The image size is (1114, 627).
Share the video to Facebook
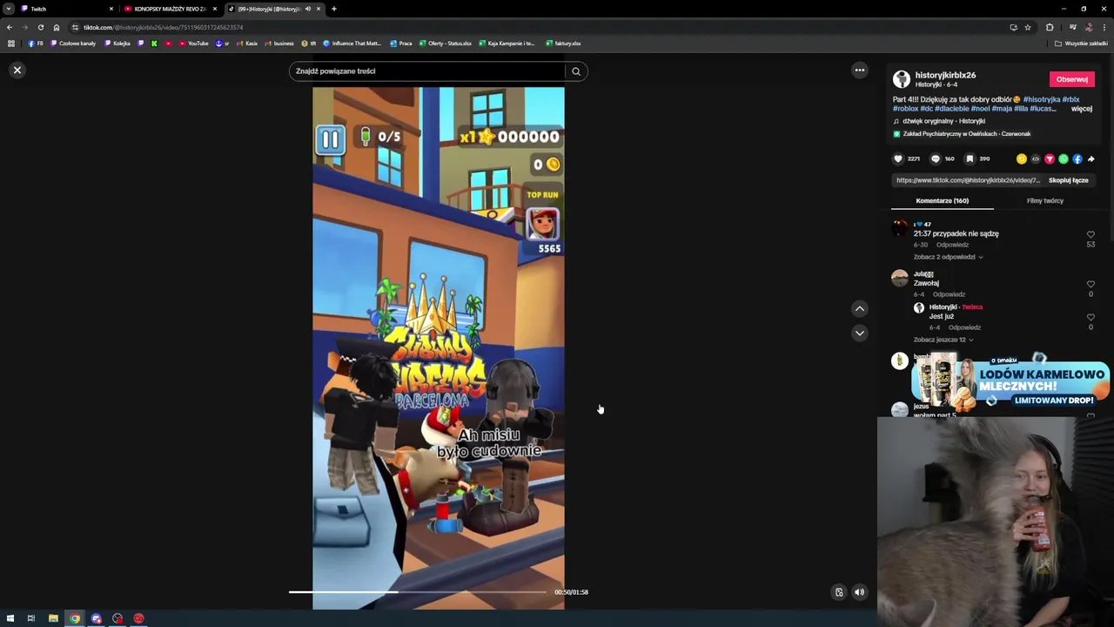pos(1077,159)
